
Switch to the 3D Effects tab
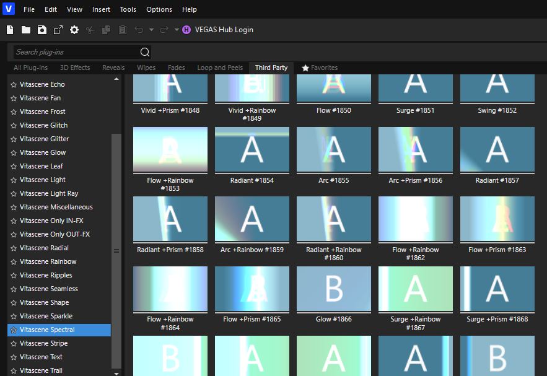75,68
